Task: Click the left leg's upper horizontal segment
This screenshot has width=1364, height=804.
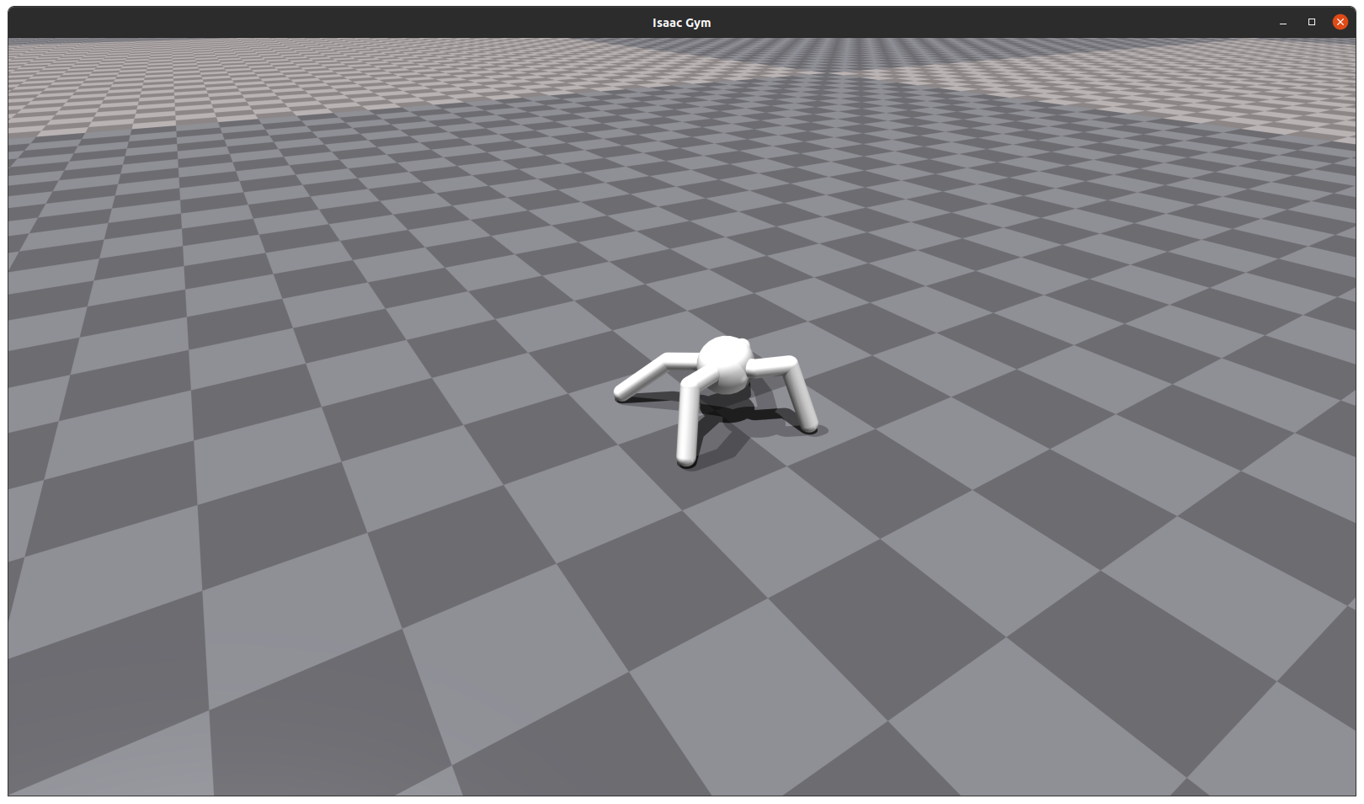Action: click(682, 359)
